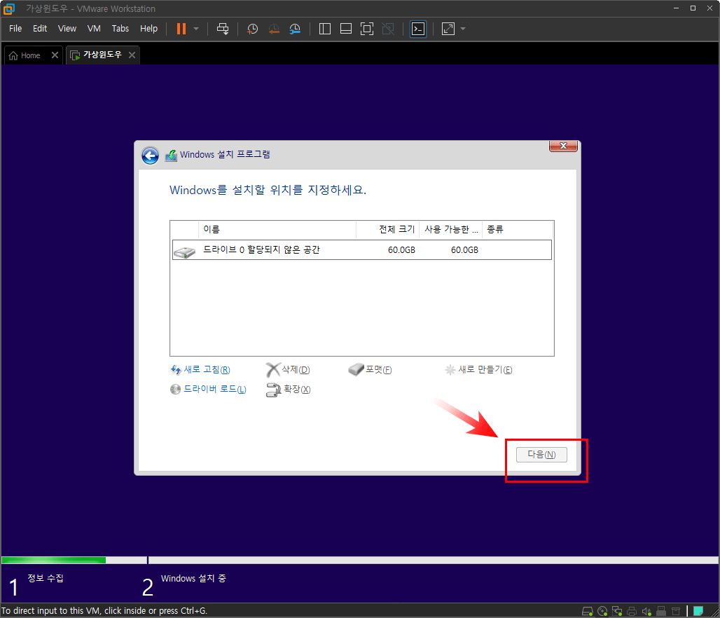The image size is (720, 618).
Task: Click the archive box status icon
Action: point(676,611)
